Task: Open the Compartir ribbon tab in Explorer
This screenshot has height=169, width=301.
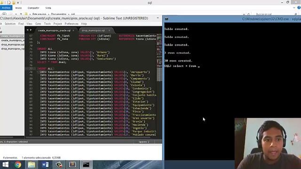Action: pyautogui.click(x=33, y=8)
